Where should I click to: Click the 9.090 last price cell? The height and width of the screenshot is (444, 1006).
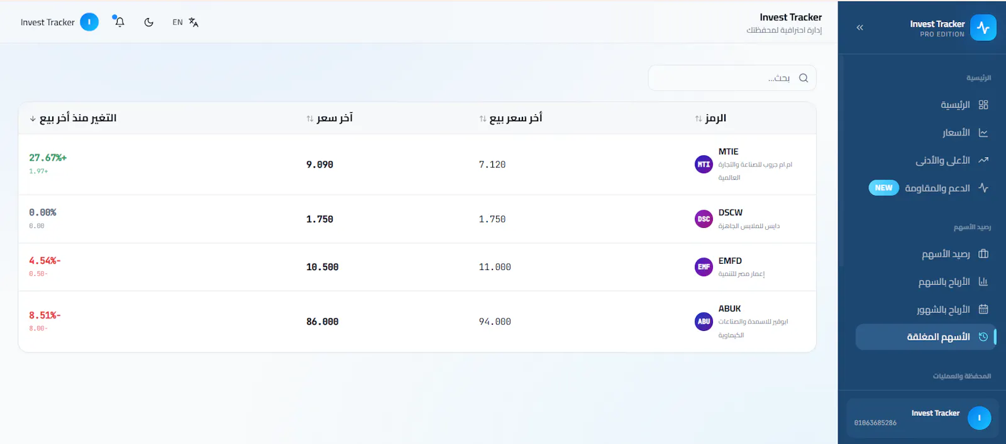coord(319,165)
